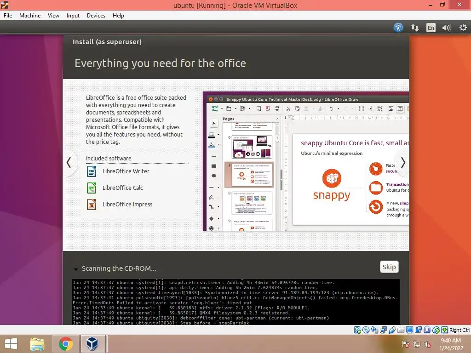
Task: Click the Windows network tray icon
Action: coord(417,344)
